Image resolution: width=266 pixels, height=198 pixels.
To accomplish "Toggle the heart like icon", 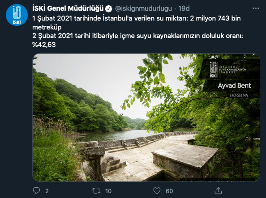I will [157, 191].
